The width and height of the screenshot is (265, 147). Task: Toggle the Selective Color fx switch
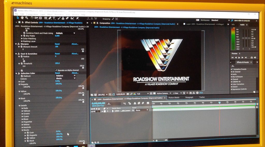[x=19, y=74]
